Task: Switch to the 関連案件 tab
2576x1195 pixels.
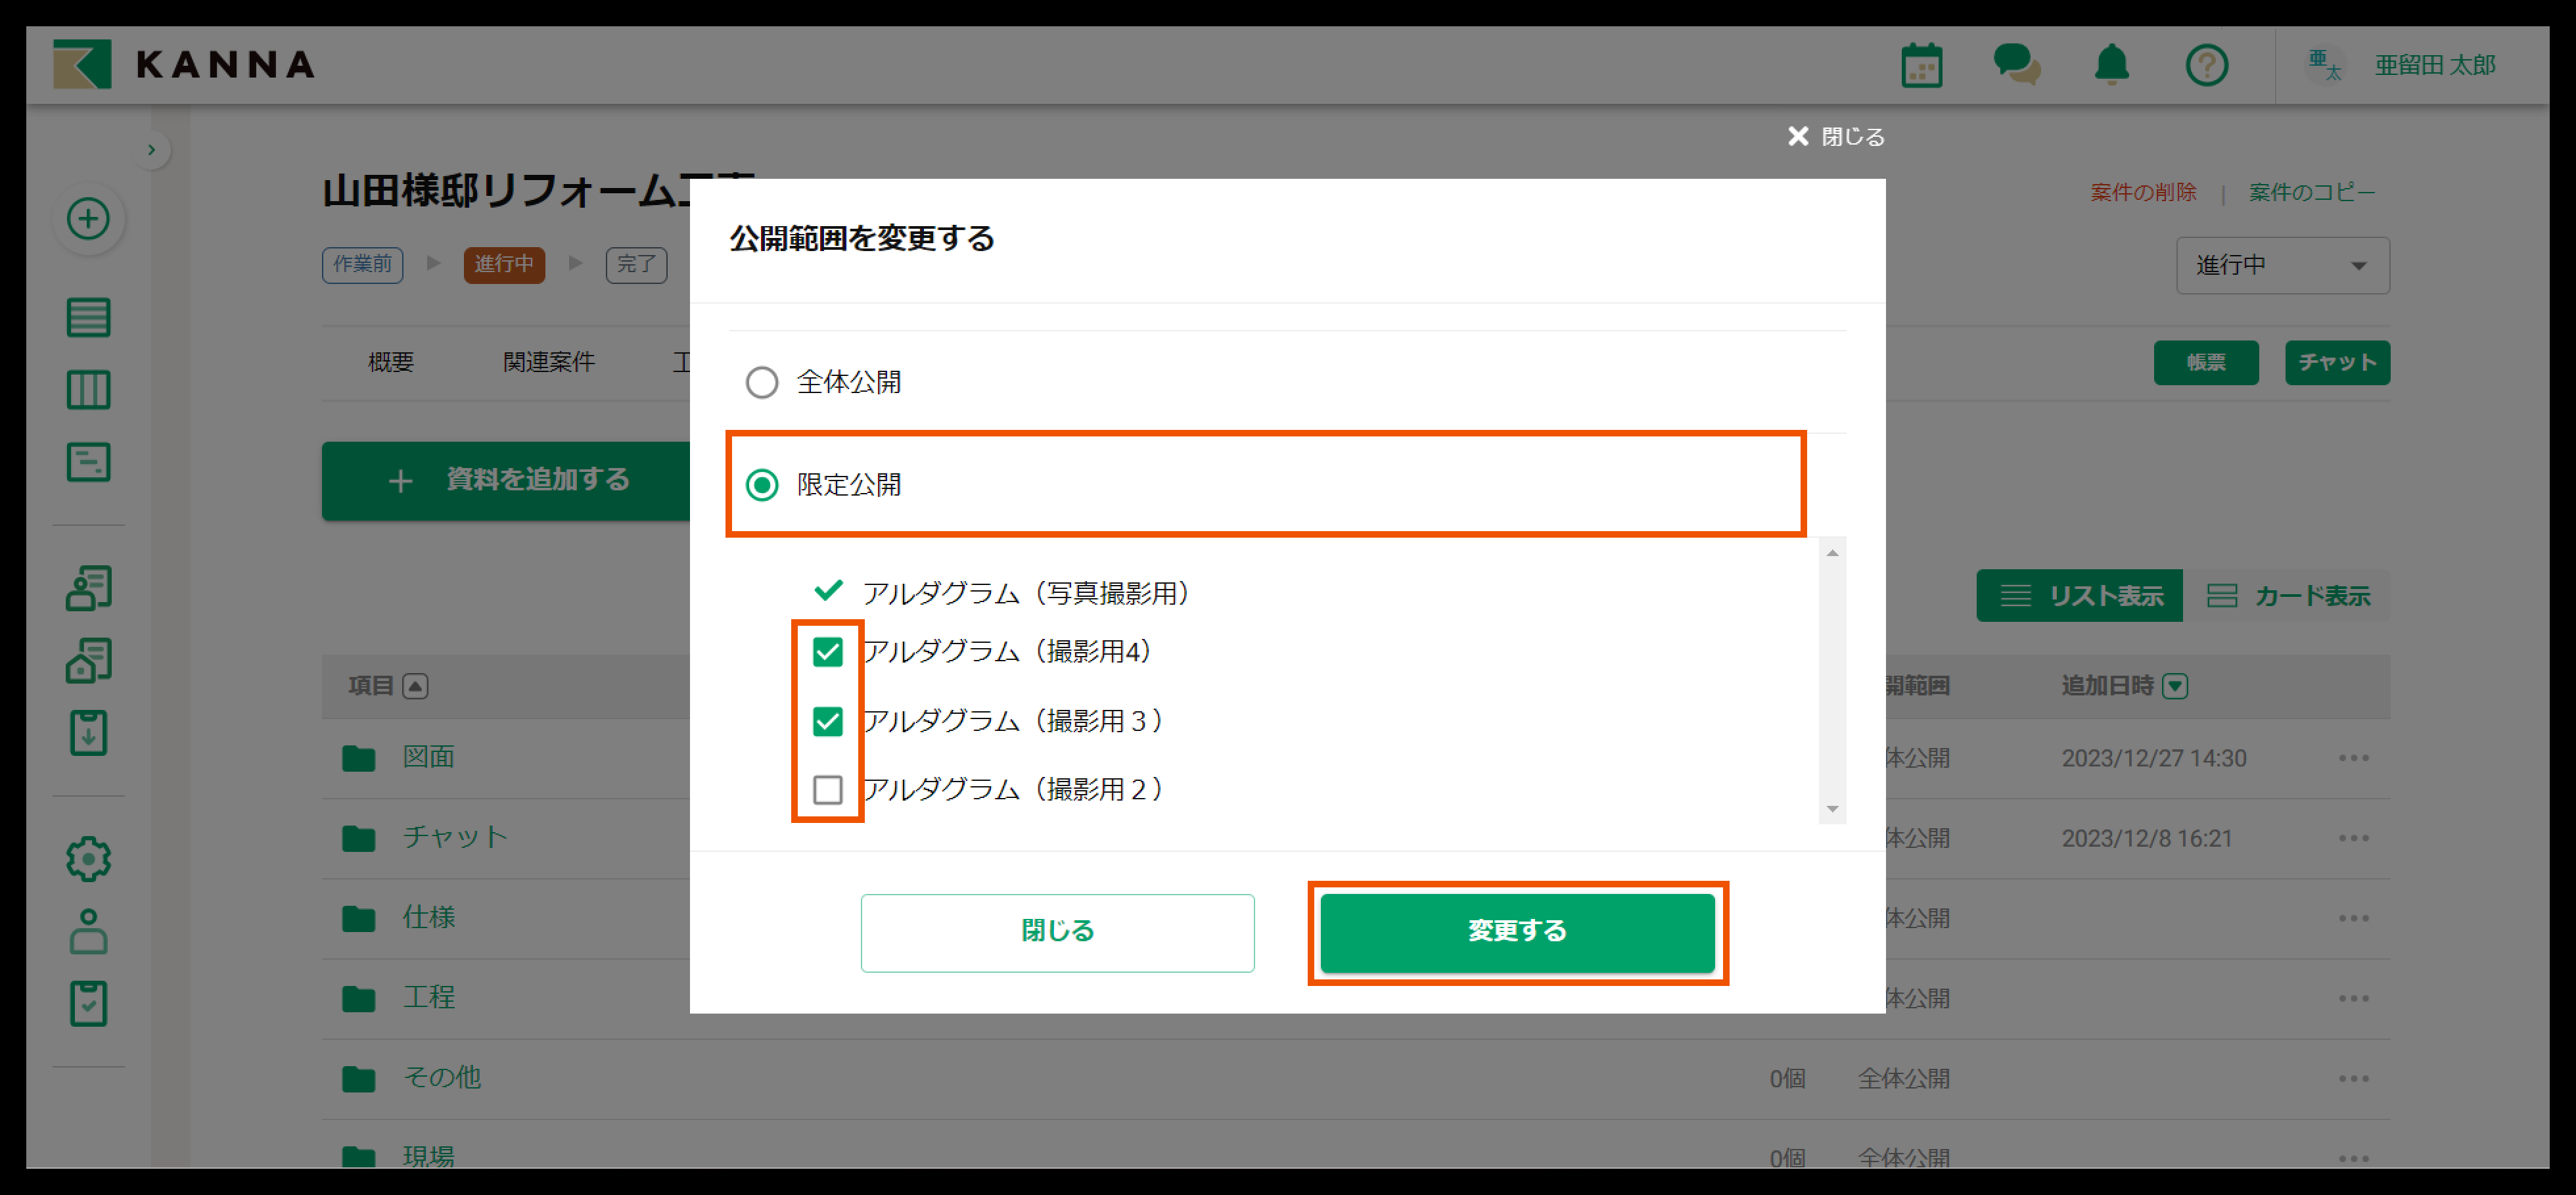Action: 548,362
